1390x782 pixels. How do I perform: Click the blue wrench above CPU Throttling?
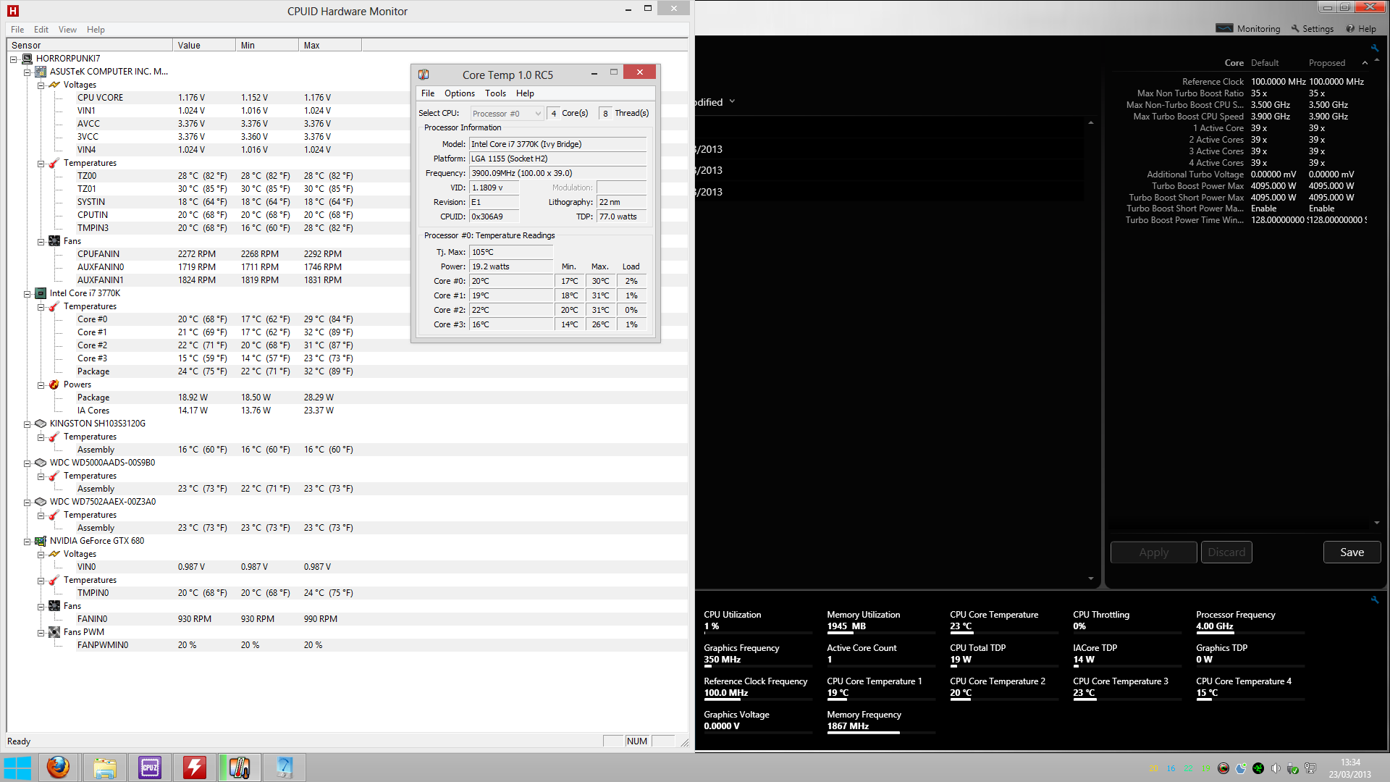(x=1374, y=600)
